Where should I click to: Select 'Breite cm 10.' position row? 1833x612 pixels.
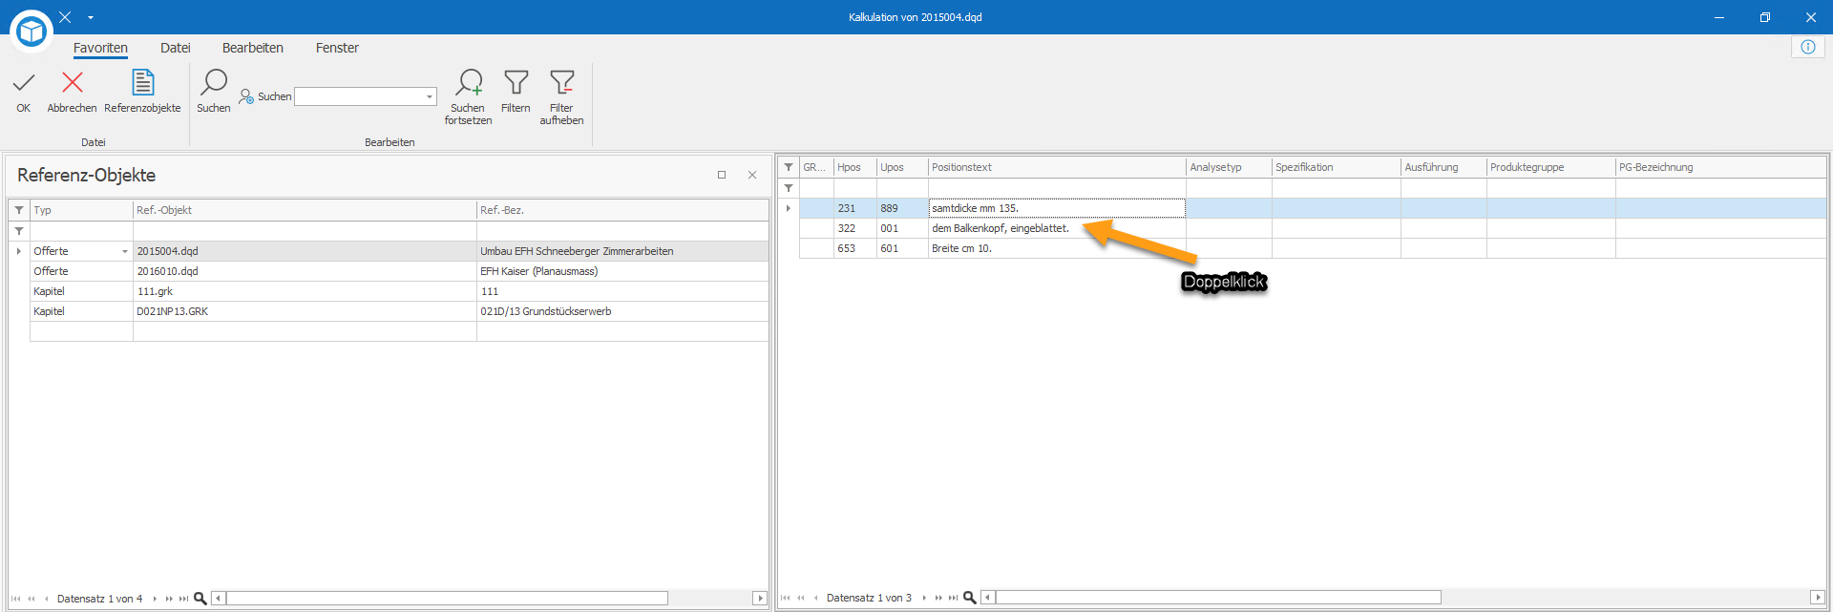1313,248
